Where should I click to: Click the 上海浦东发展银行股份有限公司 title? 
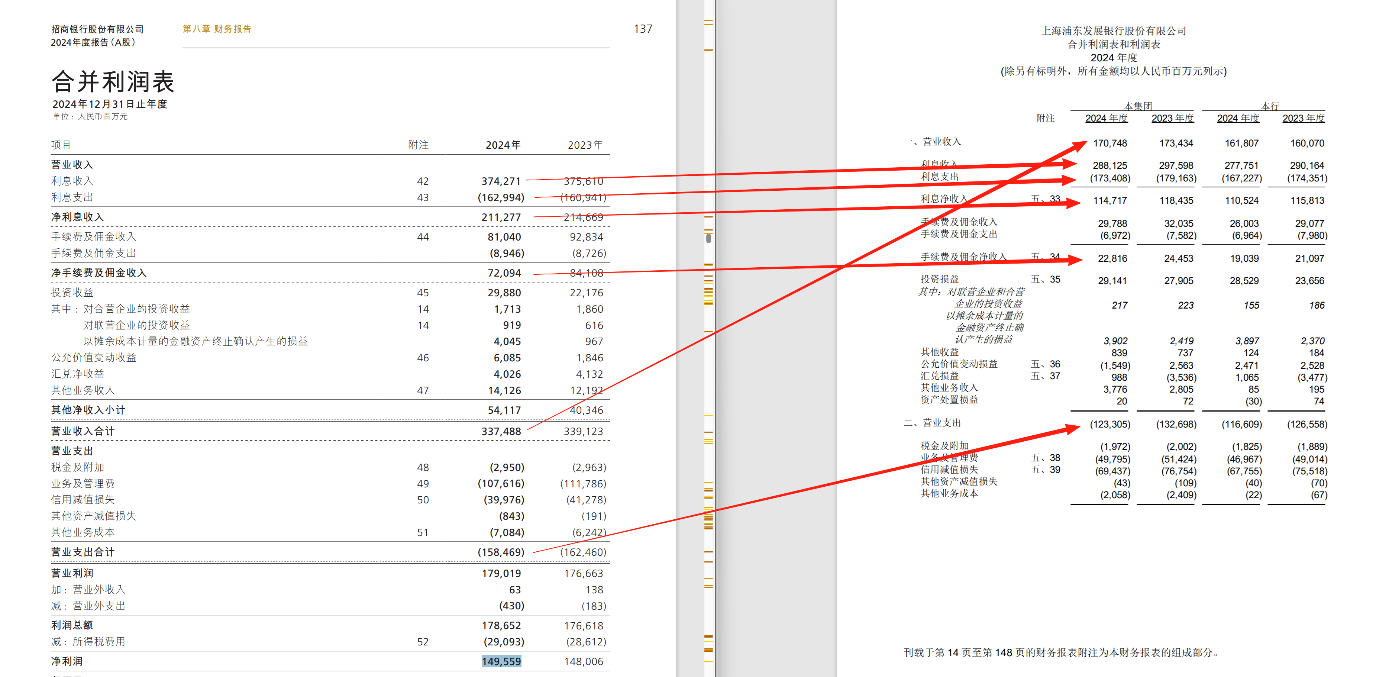[x=1114, y=31]
